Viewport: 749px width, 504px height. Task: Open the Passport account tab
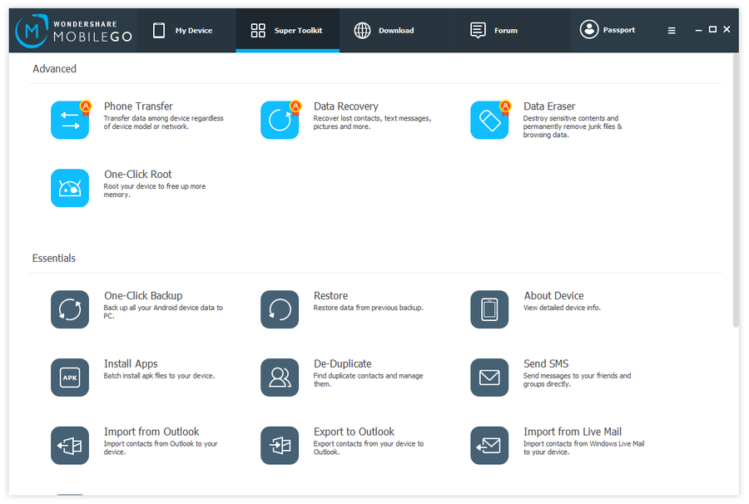pyautogui.click(x=608, y=30)
